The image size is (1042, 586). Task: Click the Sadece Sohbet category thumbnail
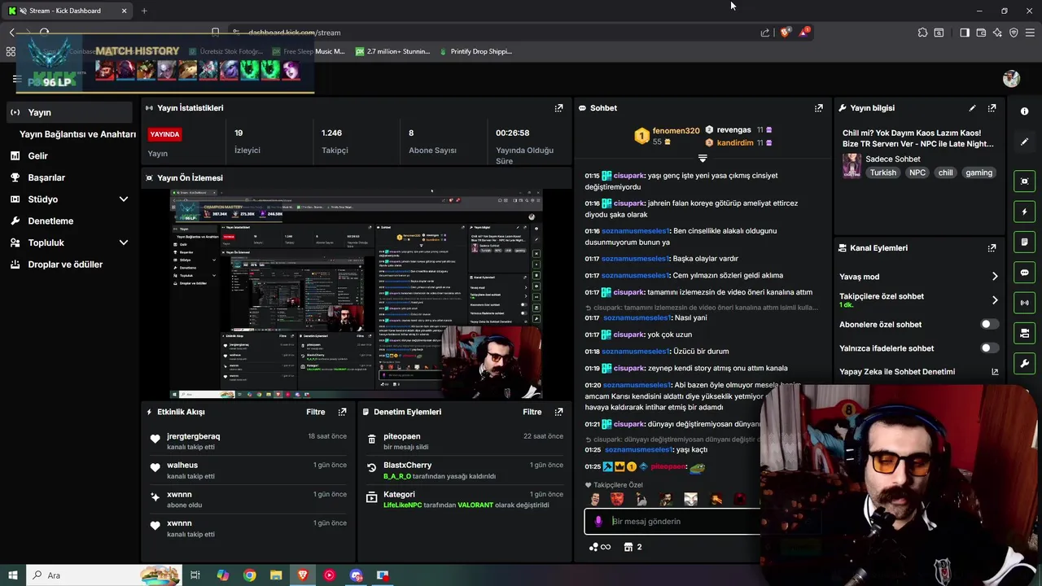(852, 165)
